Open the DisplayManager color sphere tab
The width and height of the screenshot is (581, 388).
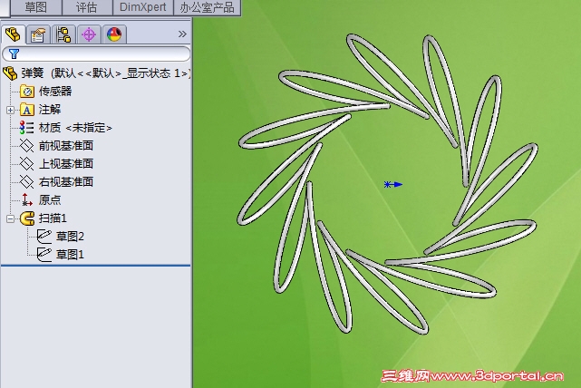click(x=114, y=34)
